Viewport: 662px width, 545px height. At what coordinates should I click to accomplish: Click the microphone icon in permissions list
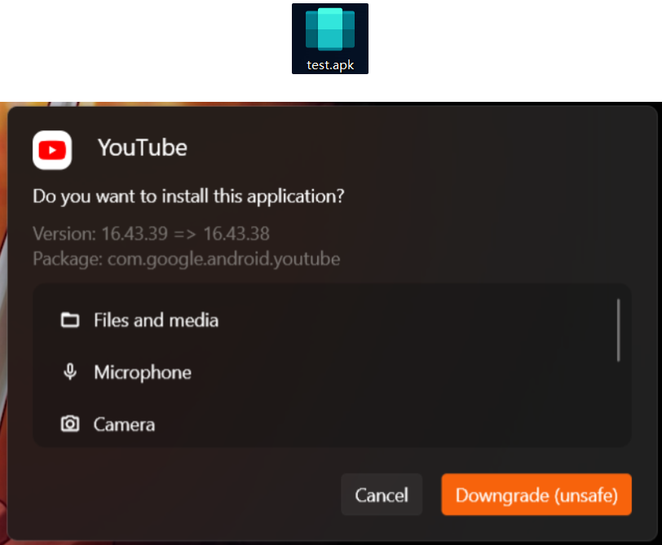70,372
